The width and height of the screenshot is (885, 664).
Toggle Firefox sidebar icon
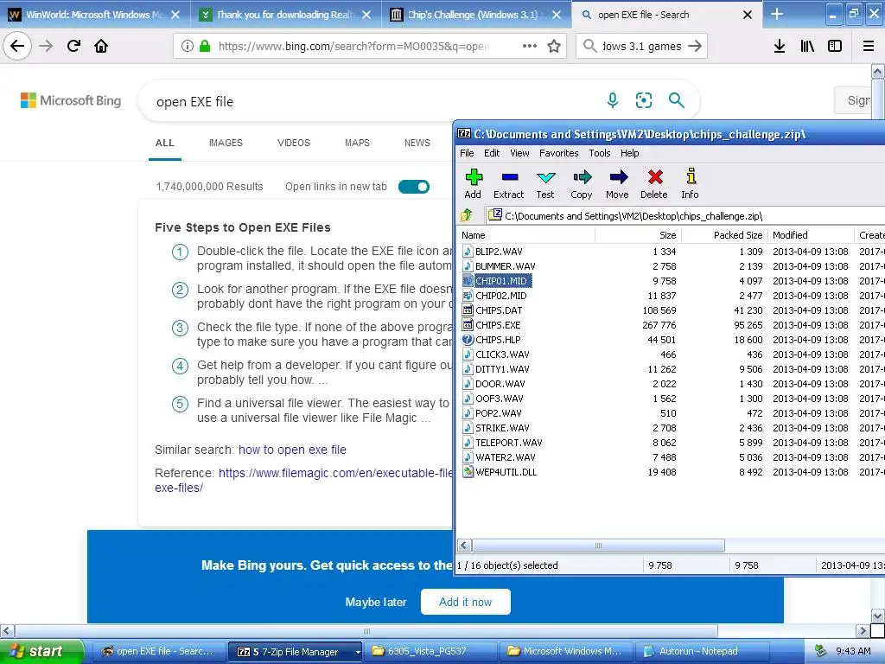[835, 46]
